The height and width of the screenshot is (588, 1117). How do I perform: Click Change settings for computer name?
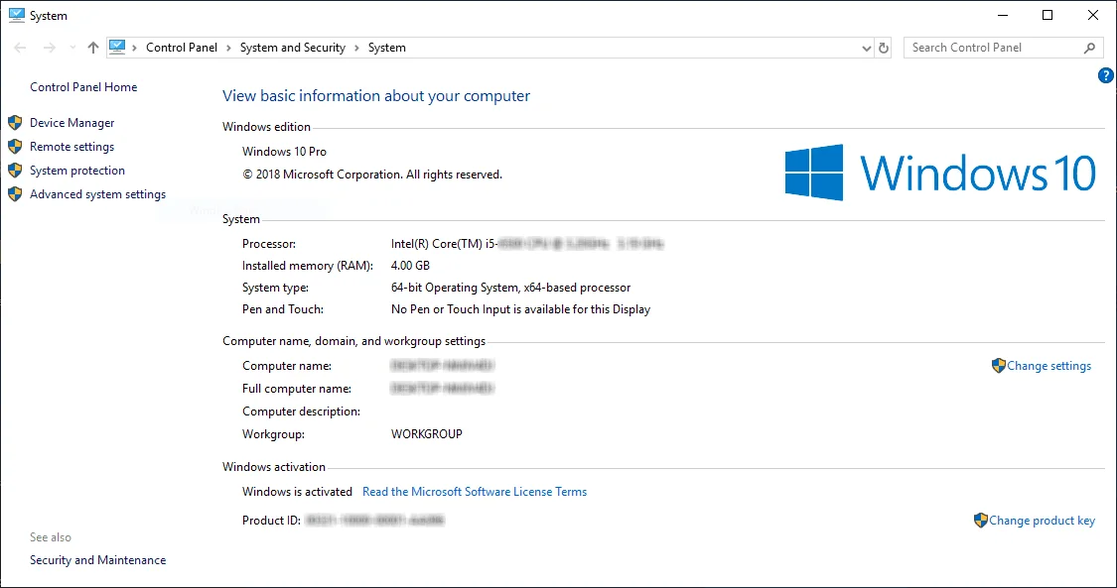(1049, 365)
